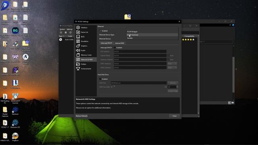
Task: Open the Settings menu in PCSX2 window
Action: click(69, 29)
